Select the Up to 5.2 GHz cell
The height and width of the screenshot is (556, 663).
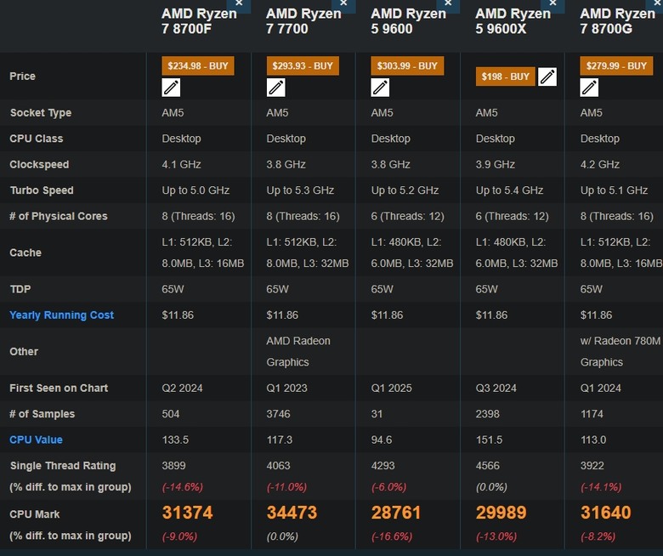405,190
